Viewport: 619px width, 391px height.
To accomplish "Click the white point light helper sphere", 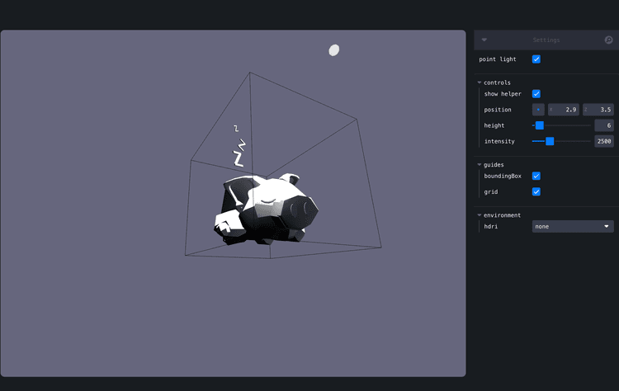I will click(334, 50).
